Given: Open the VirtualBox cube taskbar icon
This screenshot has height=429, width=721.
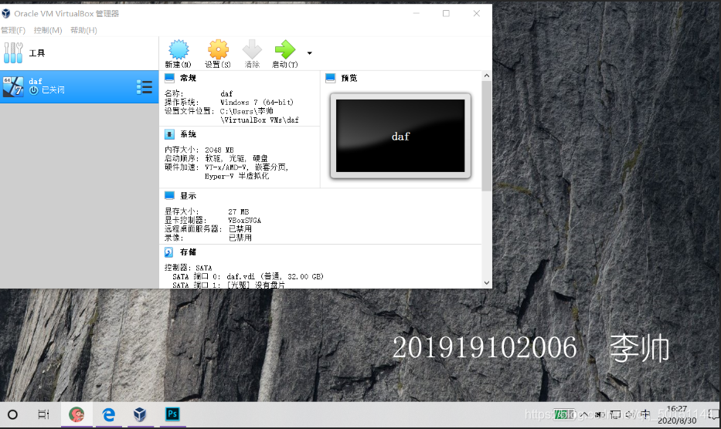Looking at the screenshot, I should (140, 415).
